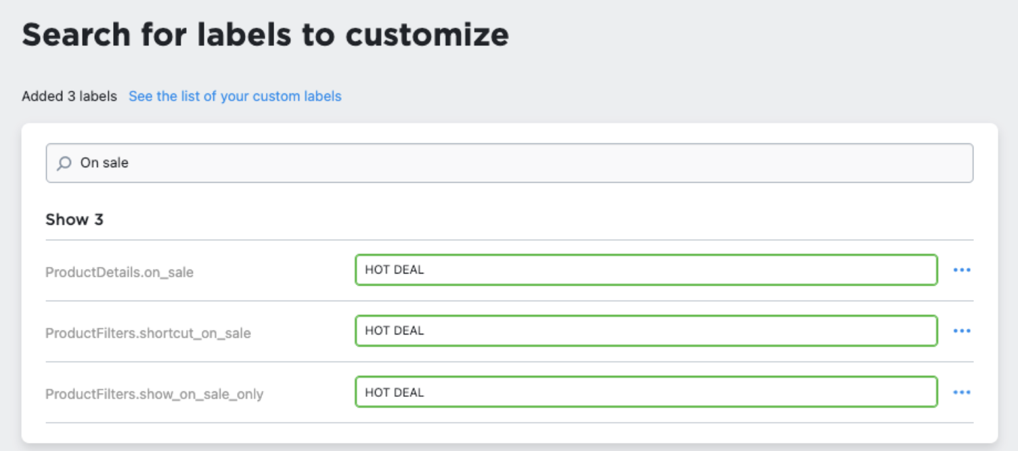Edit the ProductFilters.show_on_sale_only text field
The width and height of the screenshot is (1018, 451).
click(646, 393)
